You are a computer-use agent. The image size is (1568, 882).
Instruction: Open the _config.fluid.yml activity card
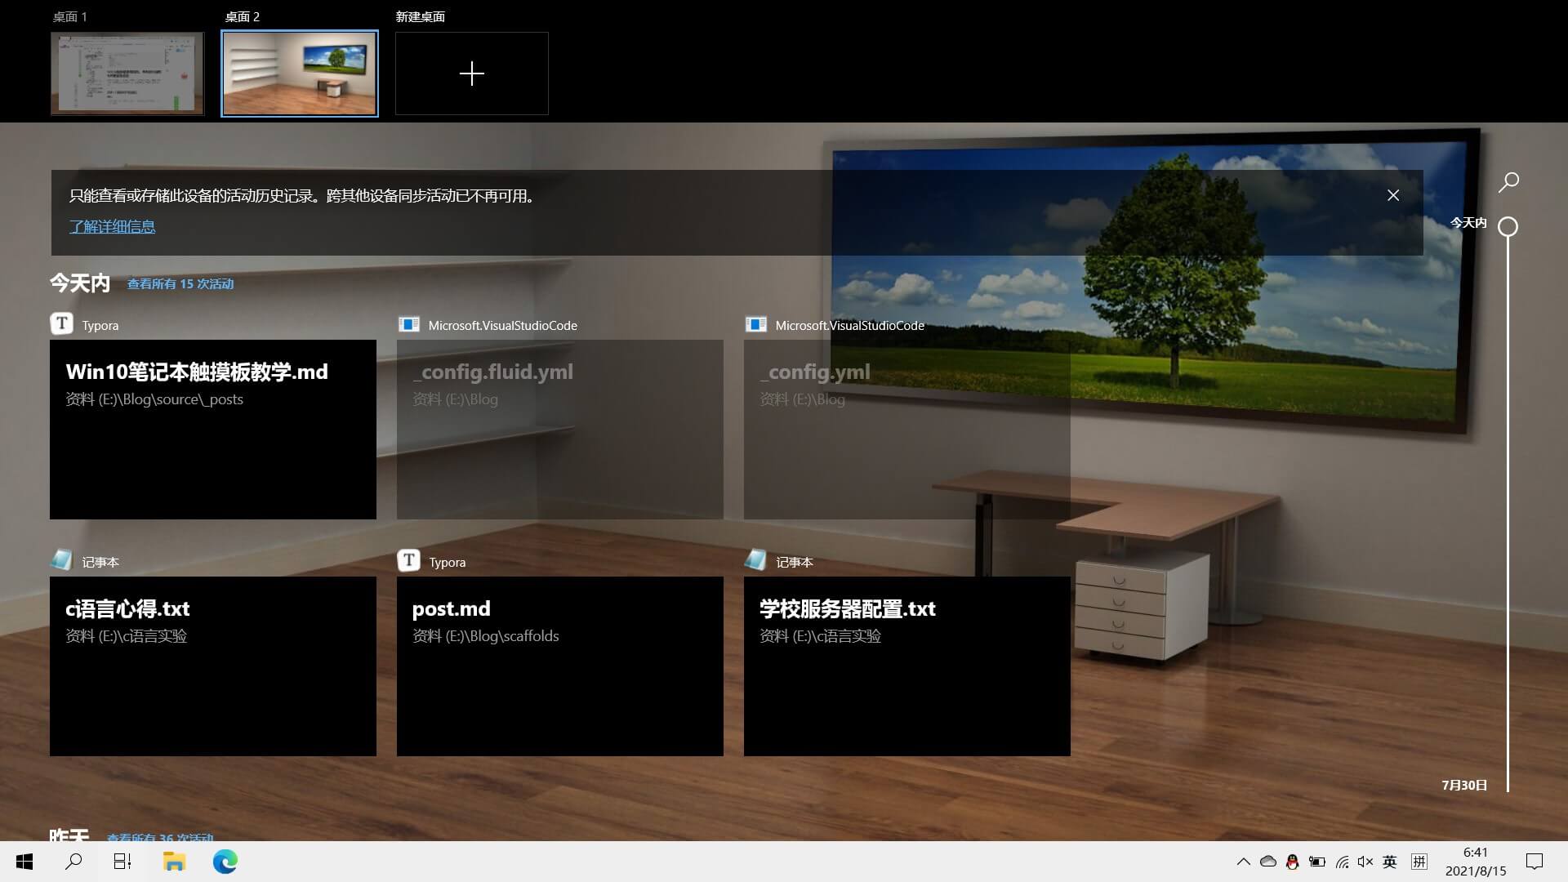point(560,430)
